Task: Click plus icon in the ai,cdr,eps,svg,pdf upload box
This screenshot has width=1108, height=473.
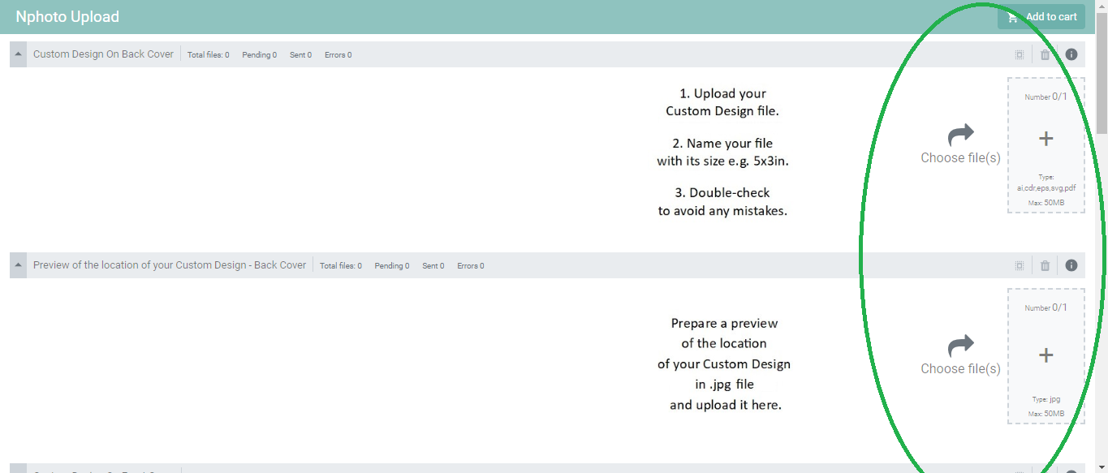Action: click(1046, 139)
